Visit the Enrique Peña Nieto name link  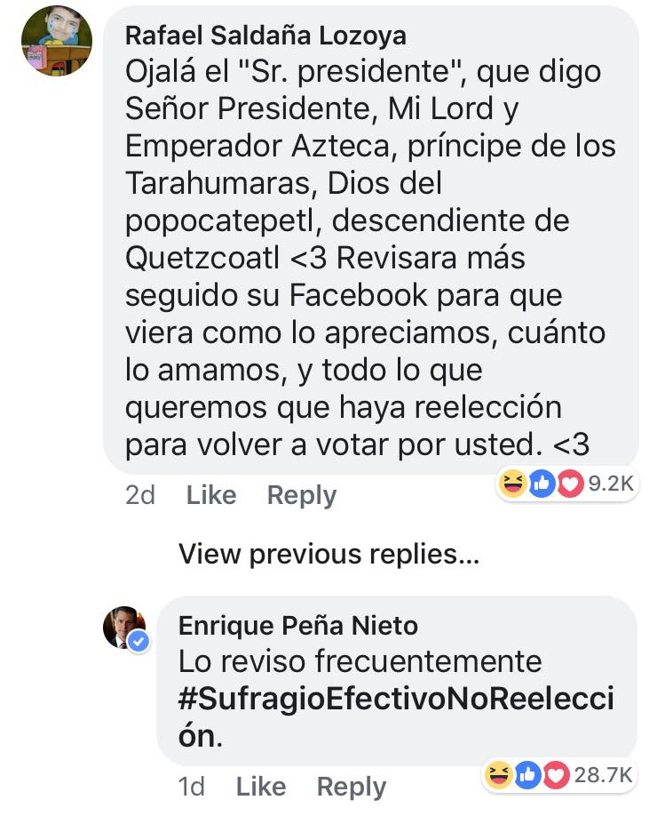(298, 626)
